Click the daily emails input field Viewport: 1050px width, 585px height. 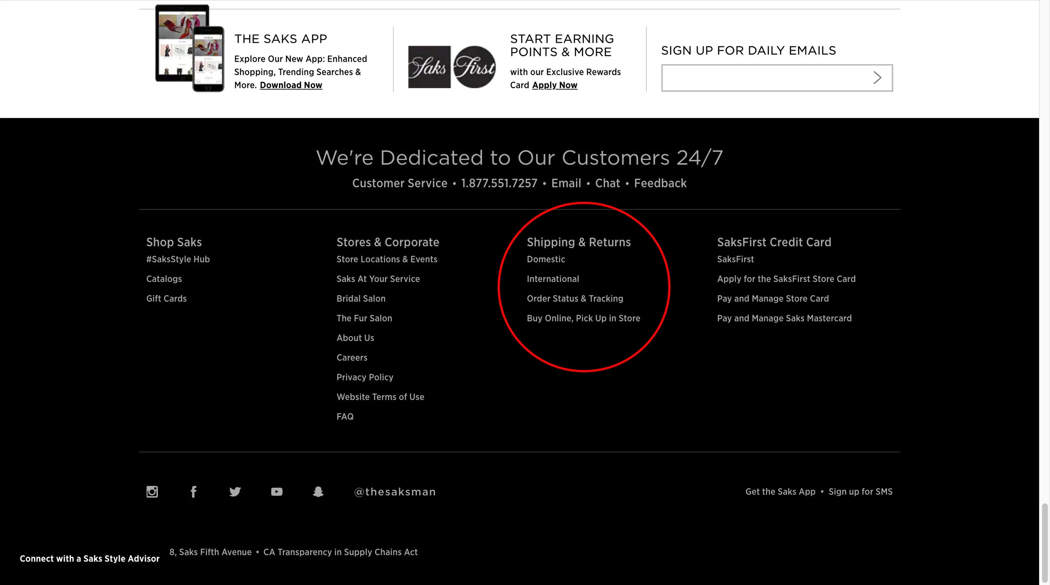777,78
